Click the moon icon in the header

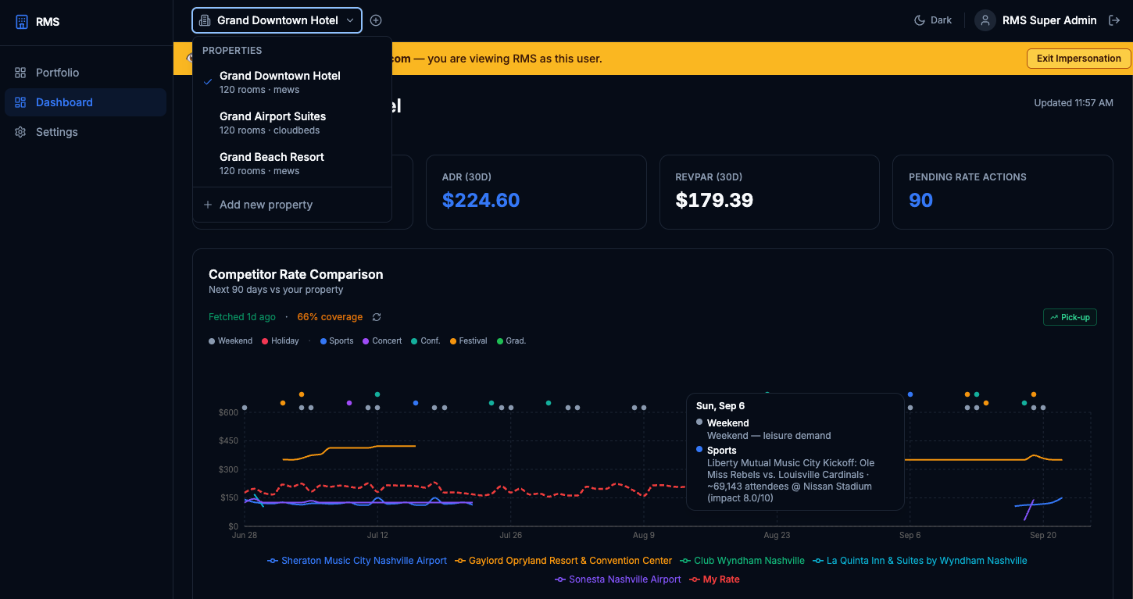coord(920,20)
